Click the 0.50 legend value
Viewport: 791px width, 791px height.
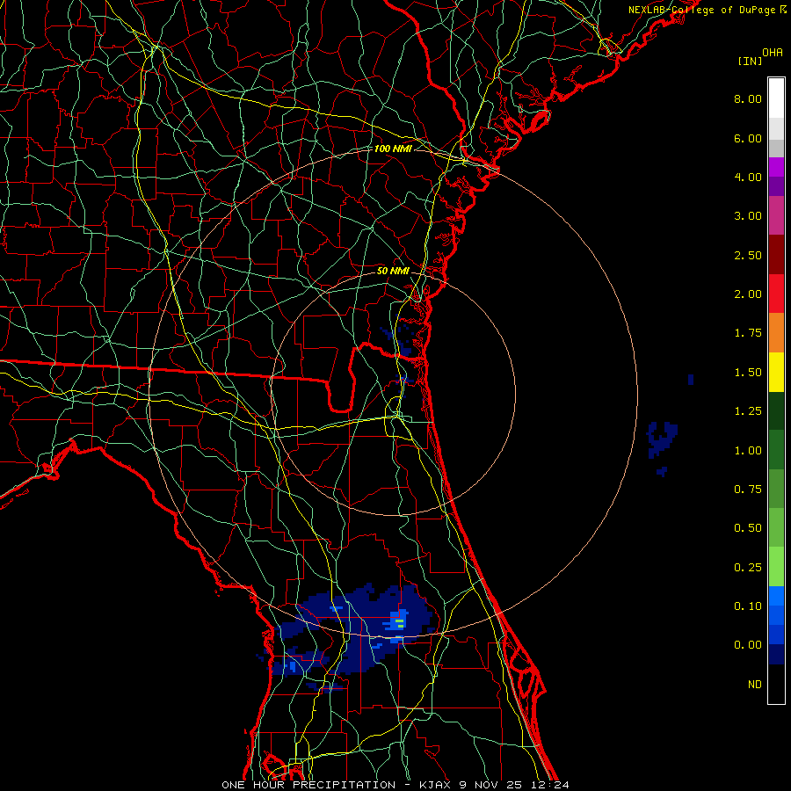[x=748, y=528]
